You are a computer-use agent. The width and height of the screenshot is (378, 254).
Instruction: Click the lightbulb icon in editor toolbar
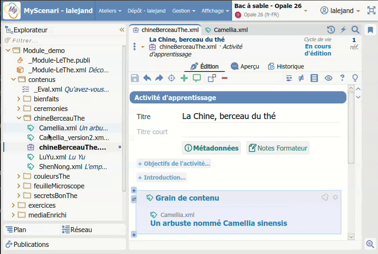click(x=355, y=78)
